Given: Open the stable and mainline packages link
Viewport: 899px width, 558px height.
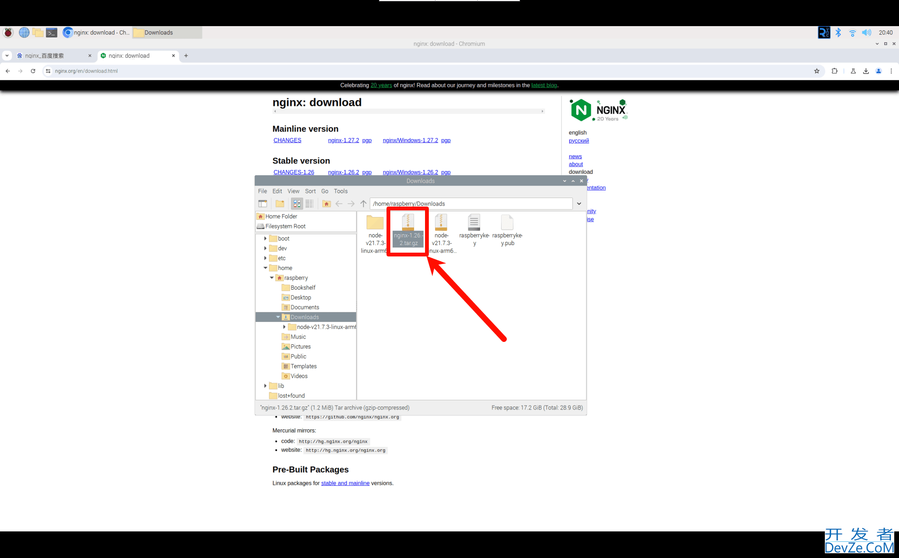Looking at the screenshot, I should pyautogui.click(x=345, y=483).
